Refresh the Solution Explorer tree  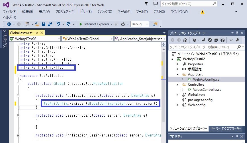210,40
